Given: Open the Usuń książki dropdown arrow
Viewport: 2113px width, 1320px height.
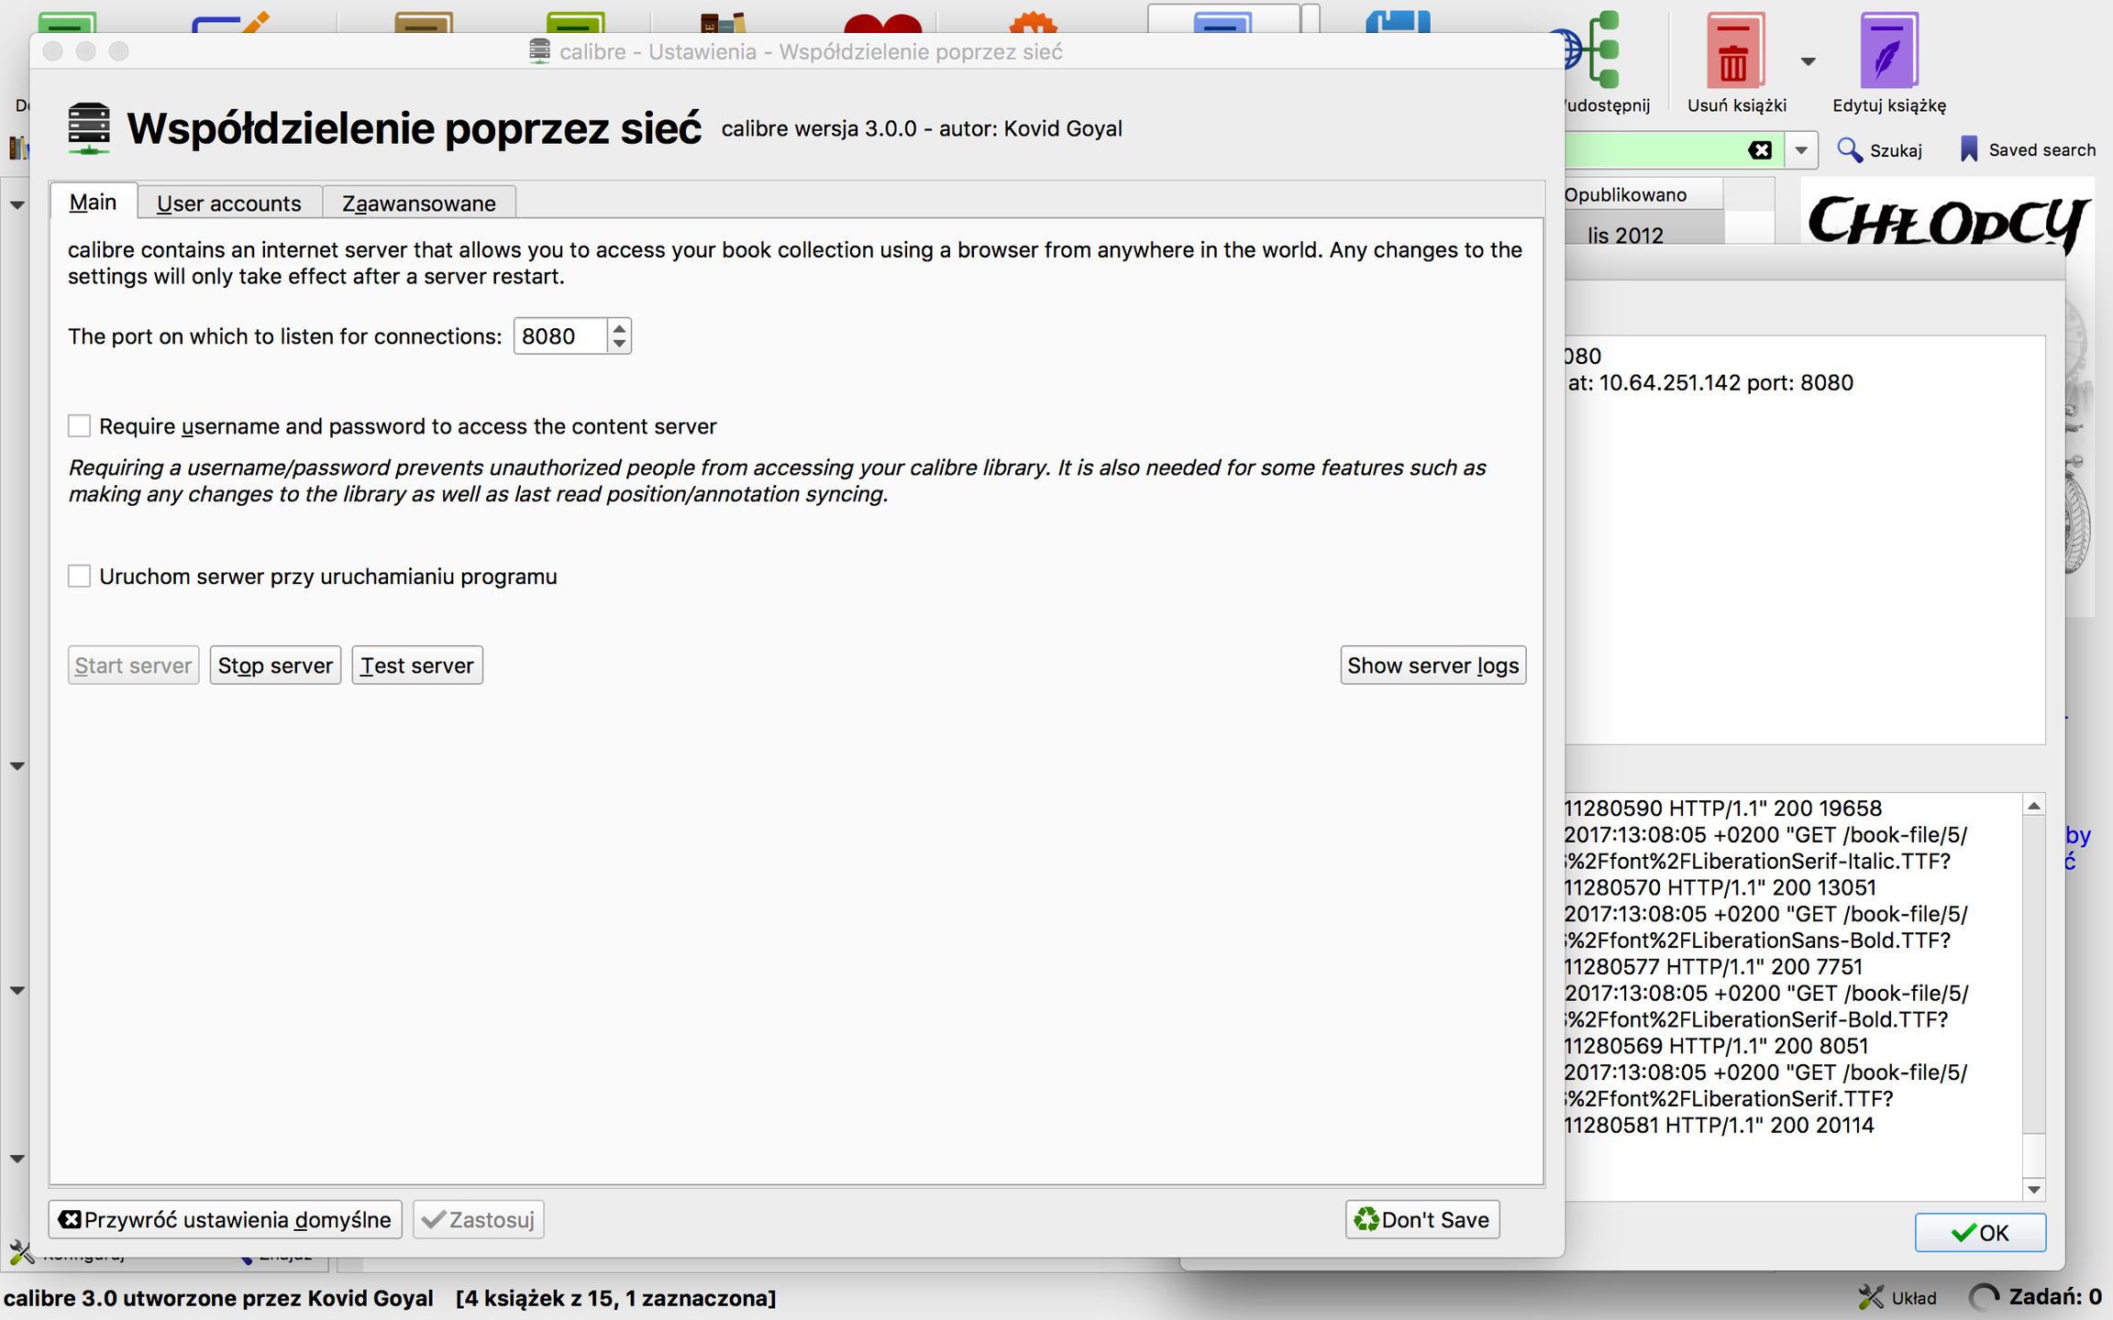Looking at the screenshot, I should click(x=1808, y=62).
